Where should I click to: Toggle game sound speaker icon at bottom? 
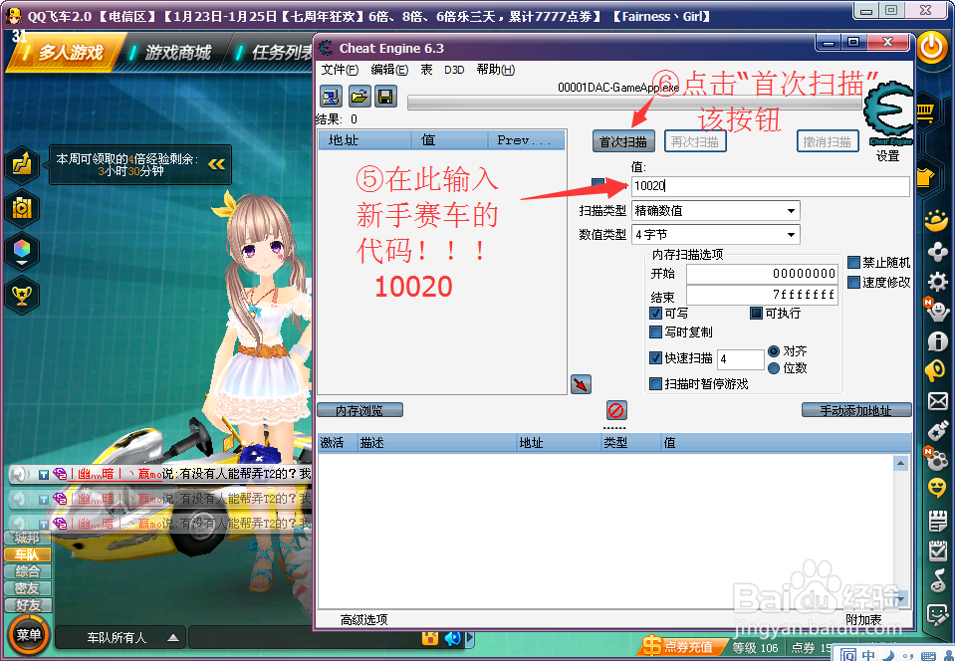(x=452, y=638)
